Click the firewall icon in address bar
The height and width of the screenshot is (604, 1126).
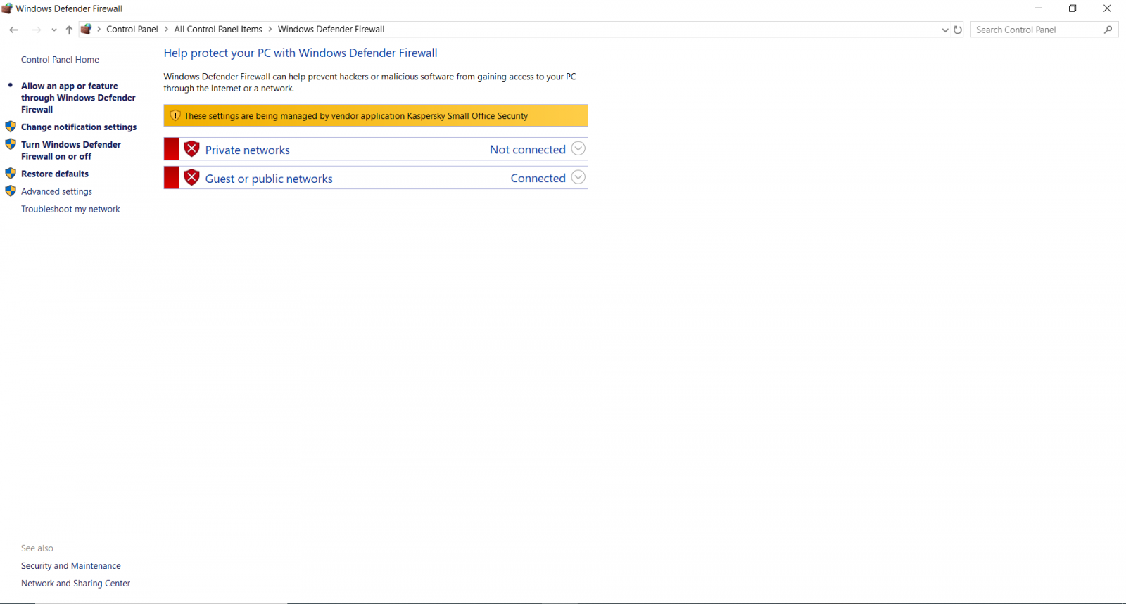(x=86, y=30)
